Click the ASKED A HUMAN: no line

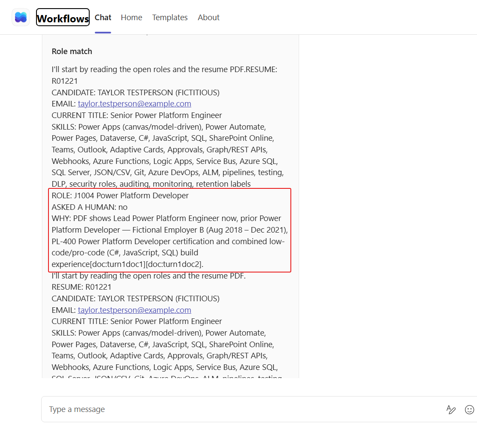click(x=89, y=207)
